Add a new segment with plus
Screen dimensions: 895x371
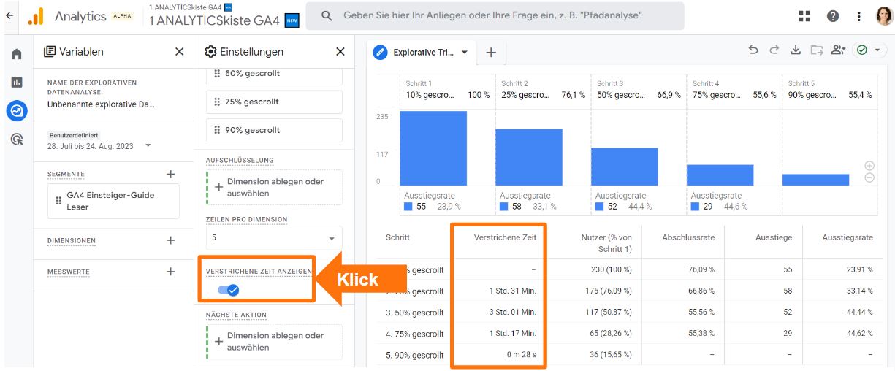(x=170, y=174)
